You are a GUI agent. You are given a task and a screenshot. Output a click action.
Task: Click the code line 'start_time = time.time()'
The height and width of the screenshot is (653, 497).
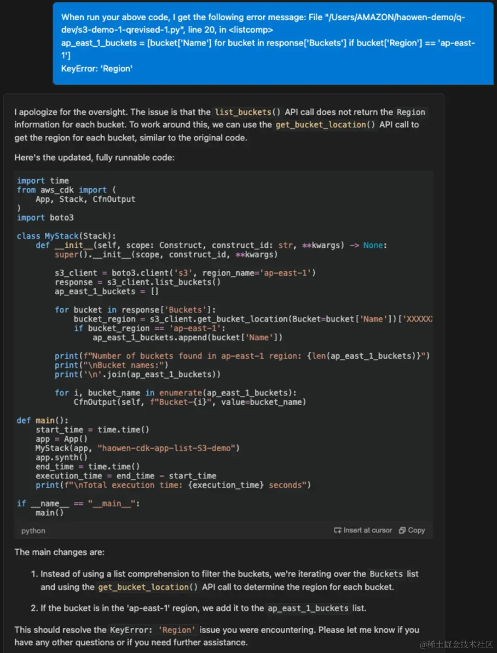[92, 429]
